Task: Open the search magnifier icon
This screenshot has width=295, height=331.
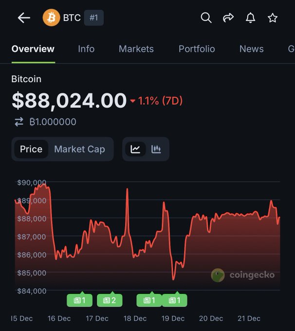Action: pos(206,18)
